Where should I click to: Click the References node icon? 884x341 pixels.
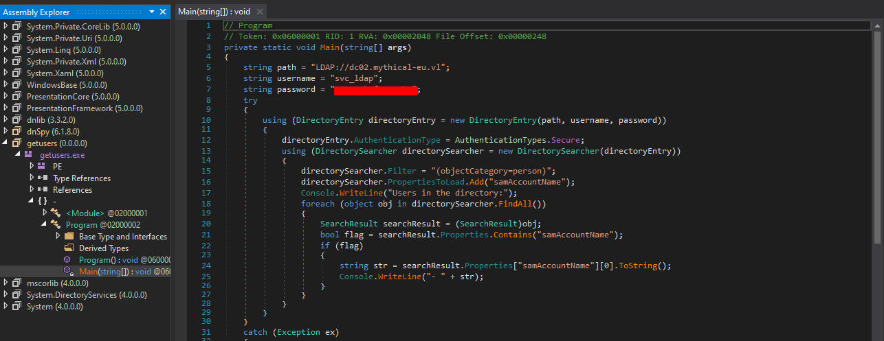42,189
